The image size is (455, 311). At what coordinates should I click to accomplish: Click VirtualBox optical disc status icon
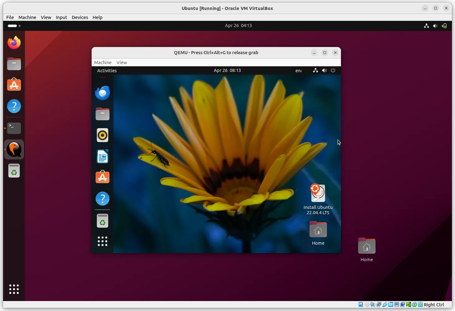click(367, 304)
